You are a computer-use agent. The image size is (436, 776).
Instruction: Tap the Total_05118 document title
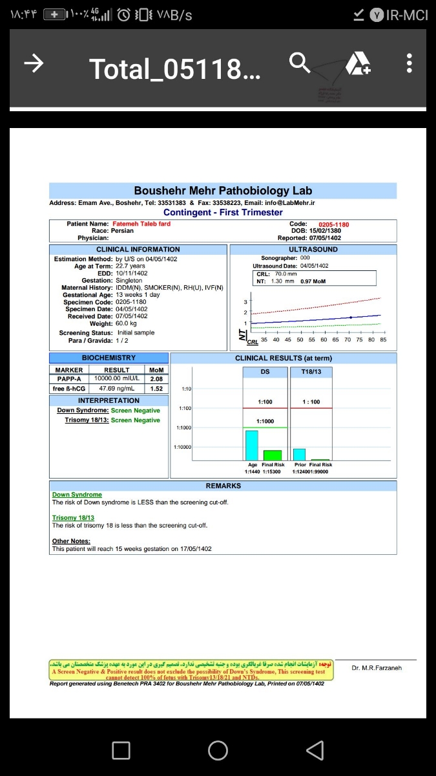(174, 68)
